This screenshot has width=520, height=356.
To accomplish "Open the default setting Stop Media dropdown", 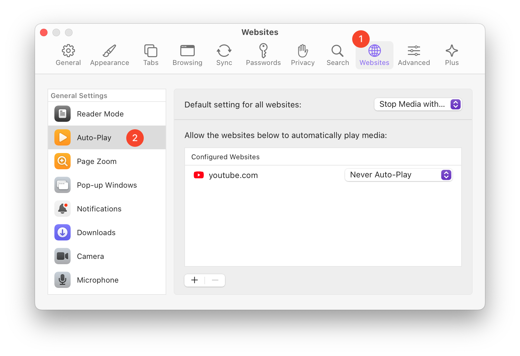I will click(418, 104).
